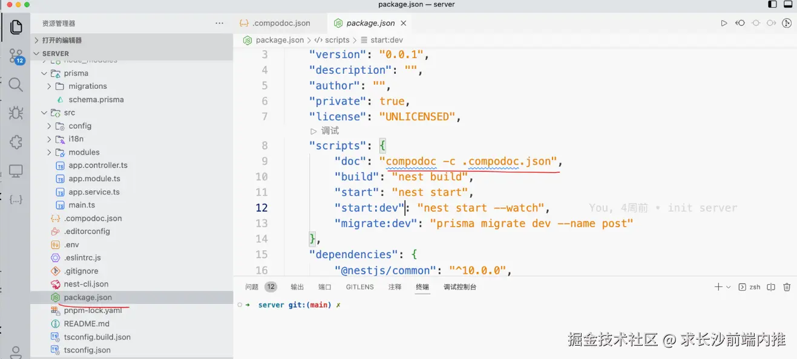
Task: Open the 调试控制台 debug console tab
Action: [460, 287]
